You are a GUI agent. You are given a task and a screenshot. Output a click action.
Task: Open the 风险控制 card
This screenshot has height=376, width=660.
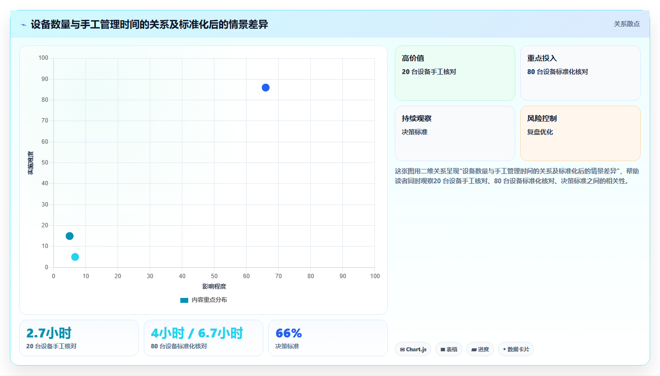tap(580, 133)
